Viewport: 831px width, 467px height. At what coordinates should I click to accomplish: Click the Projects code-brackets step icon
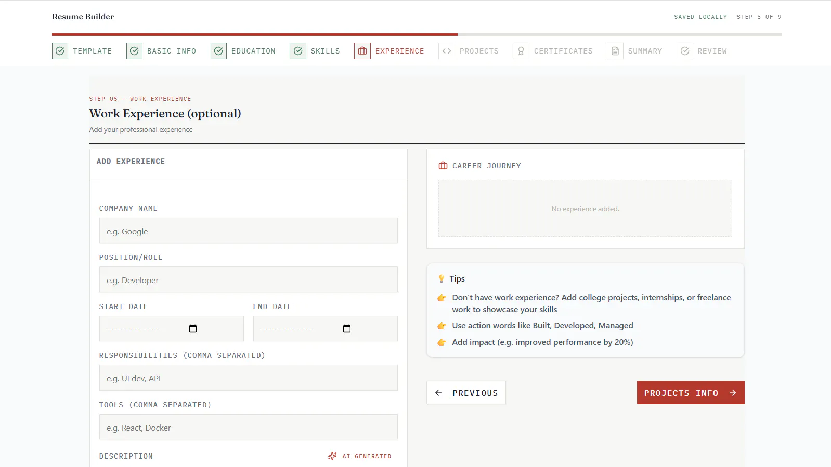point(447,51)
